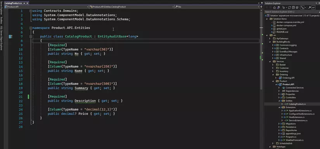Toggle the git view button in Solution Explorer toolbar
Screen dimensions: 320x149
[303, 7]
